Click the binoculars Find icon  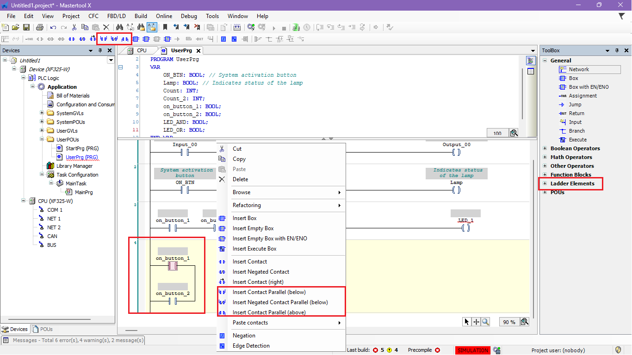pos(119,28)
